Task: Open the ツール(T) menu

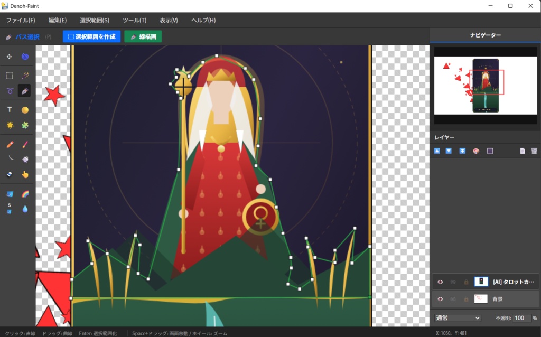Action: point(135,21)
